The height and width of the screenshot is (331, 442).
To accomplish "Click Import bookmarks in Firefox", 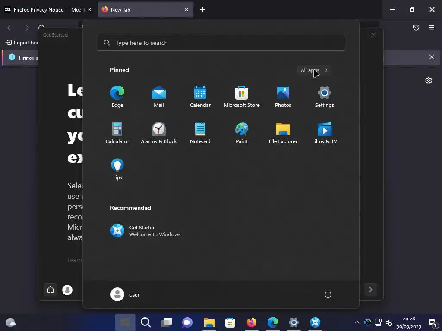I will coord(22,43).
